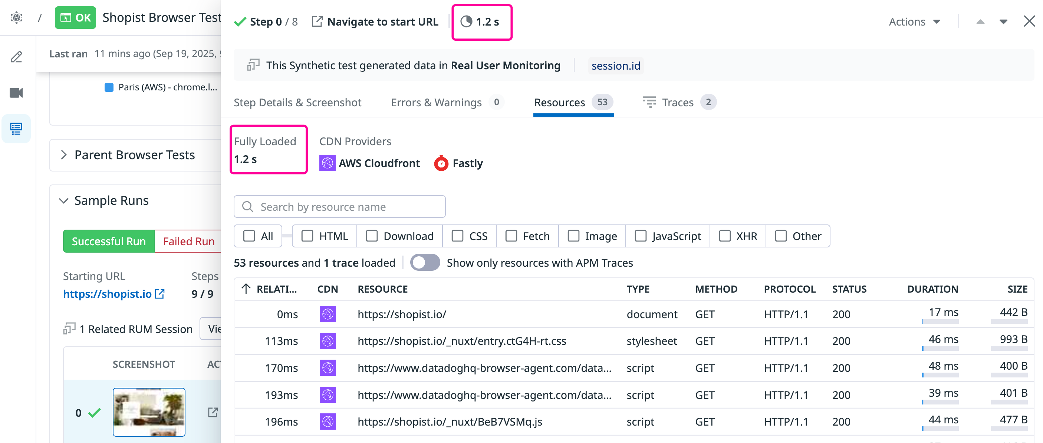Viewport: 1043px width, 443px height.
Task: Open the Actions dropdown menu
Action: click(914, 22)
